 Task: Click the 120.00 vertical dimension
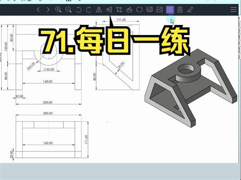point(6,47)
